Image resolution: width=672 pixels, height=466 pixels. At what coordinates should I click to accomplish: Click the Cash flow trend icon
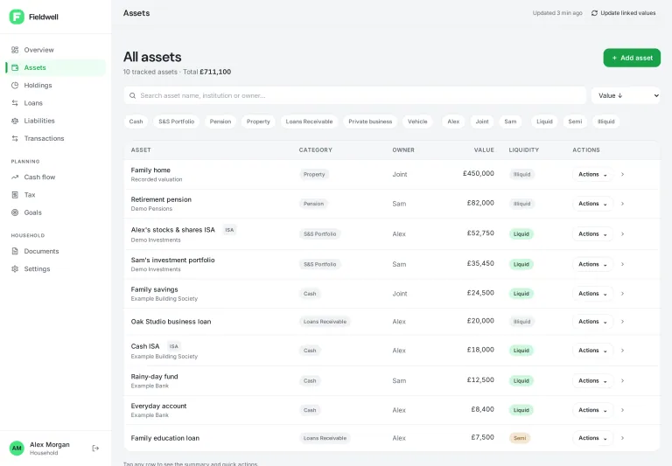point(15,177)
